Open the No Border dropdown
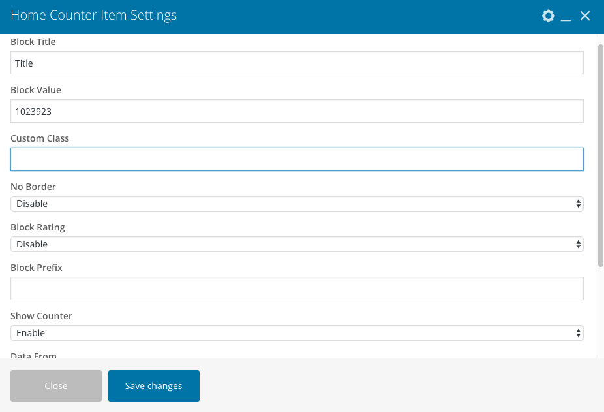 pos(297,204)
